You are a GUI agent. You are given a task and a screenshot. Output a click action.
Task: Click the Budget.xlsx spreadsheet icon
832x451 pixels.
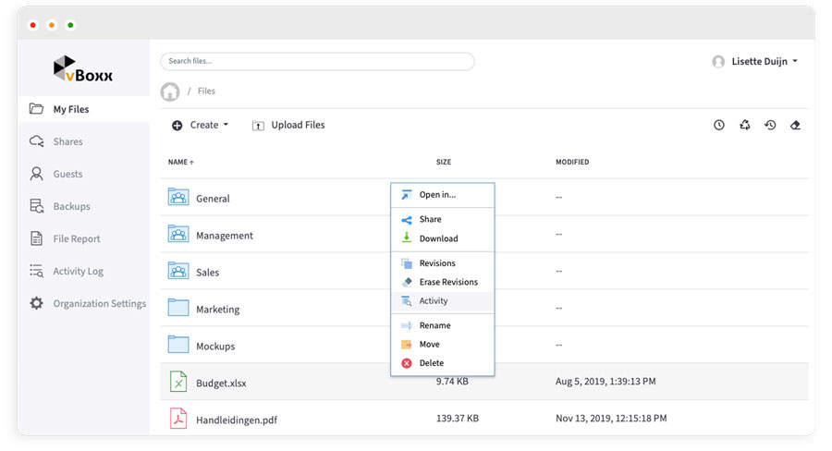(178, 382)
